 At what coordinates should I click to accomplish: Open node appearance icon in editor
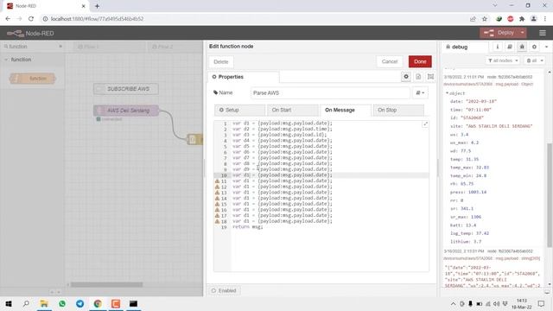click(x=430, y=77)
